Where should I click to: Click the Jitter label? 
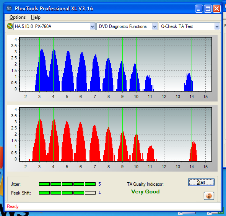point(16,184)
